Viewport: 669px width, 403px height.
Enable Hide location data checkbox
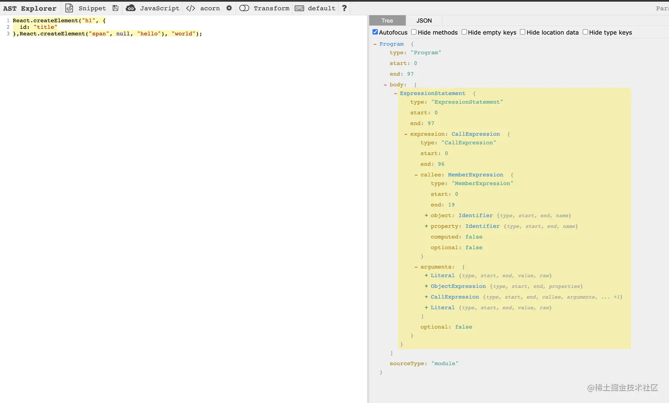(x=523, y=32)
